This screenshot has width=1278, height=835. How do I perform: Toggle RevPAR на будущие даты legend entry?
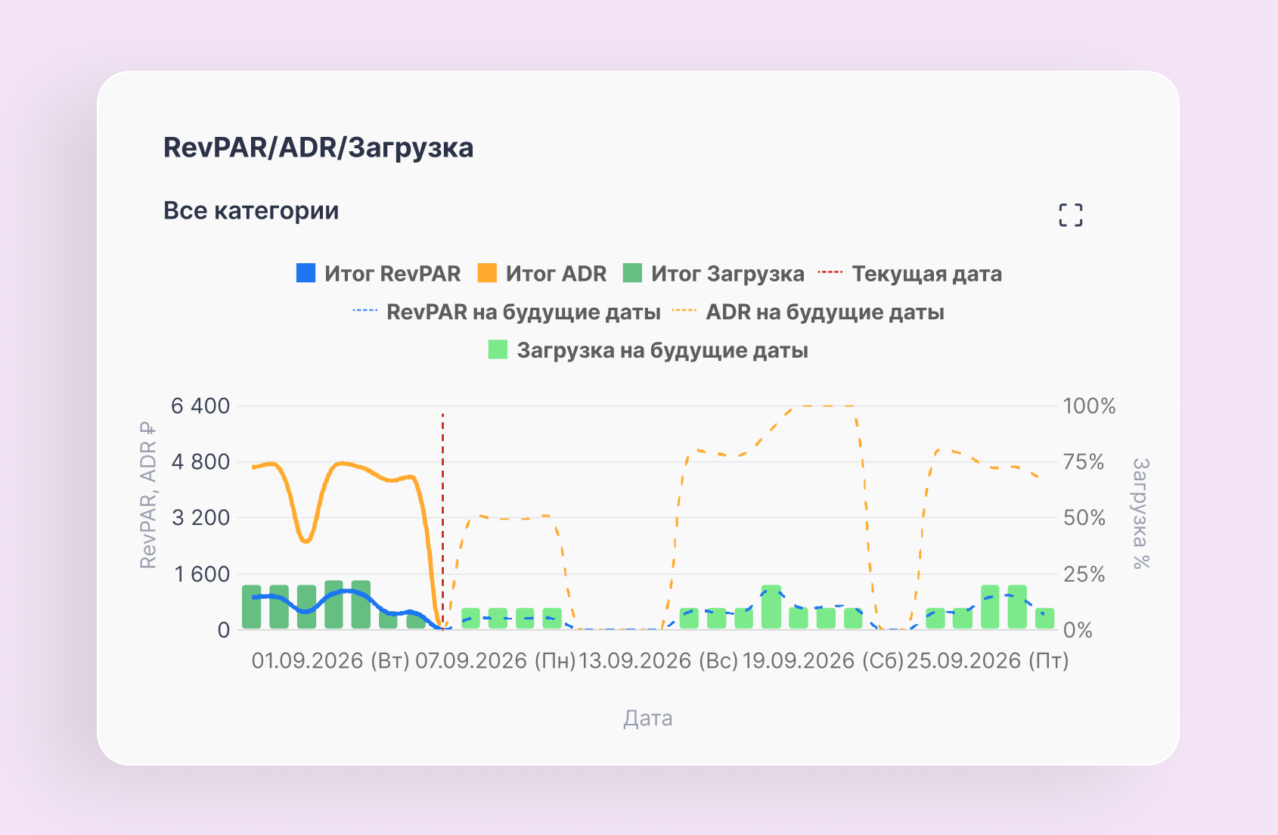[x=507, y=312]
